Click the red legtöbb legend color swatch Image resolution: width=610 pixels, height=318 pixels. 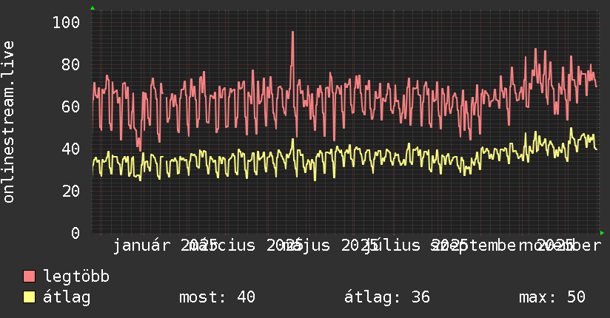click(x=29, y=277)
